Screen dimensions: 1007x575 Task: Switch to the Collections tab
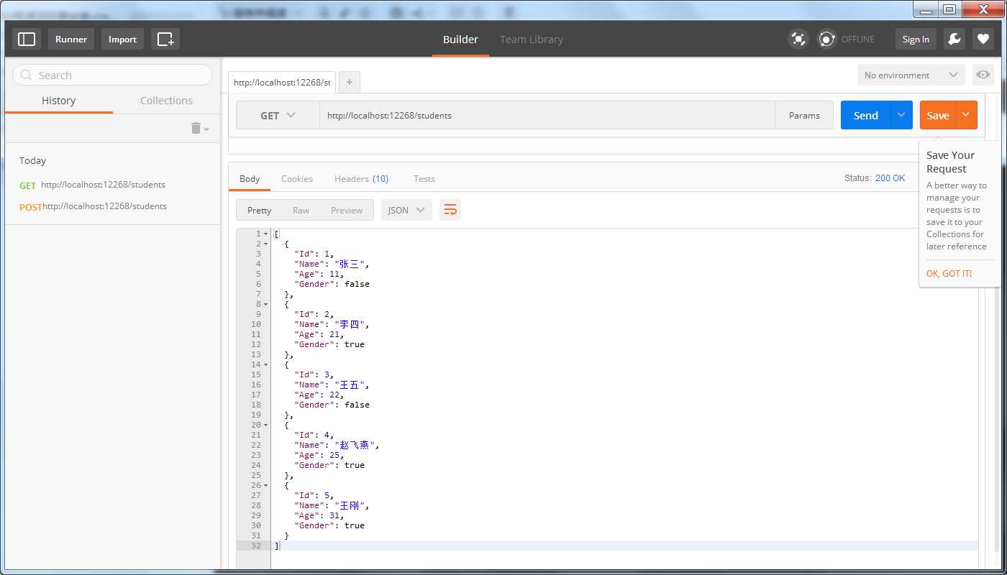166,101
